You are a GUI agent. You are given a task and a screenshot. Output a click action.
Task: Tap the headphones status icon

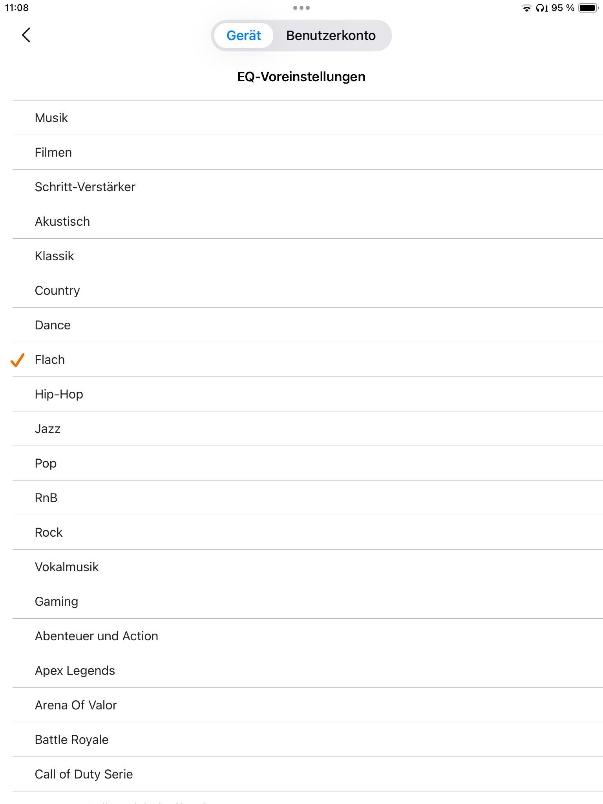542,8
